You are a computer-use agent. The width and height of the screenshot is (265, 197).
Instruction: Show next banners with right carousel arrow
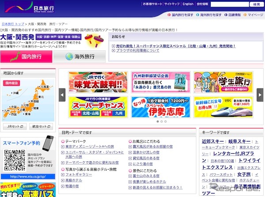260,95
